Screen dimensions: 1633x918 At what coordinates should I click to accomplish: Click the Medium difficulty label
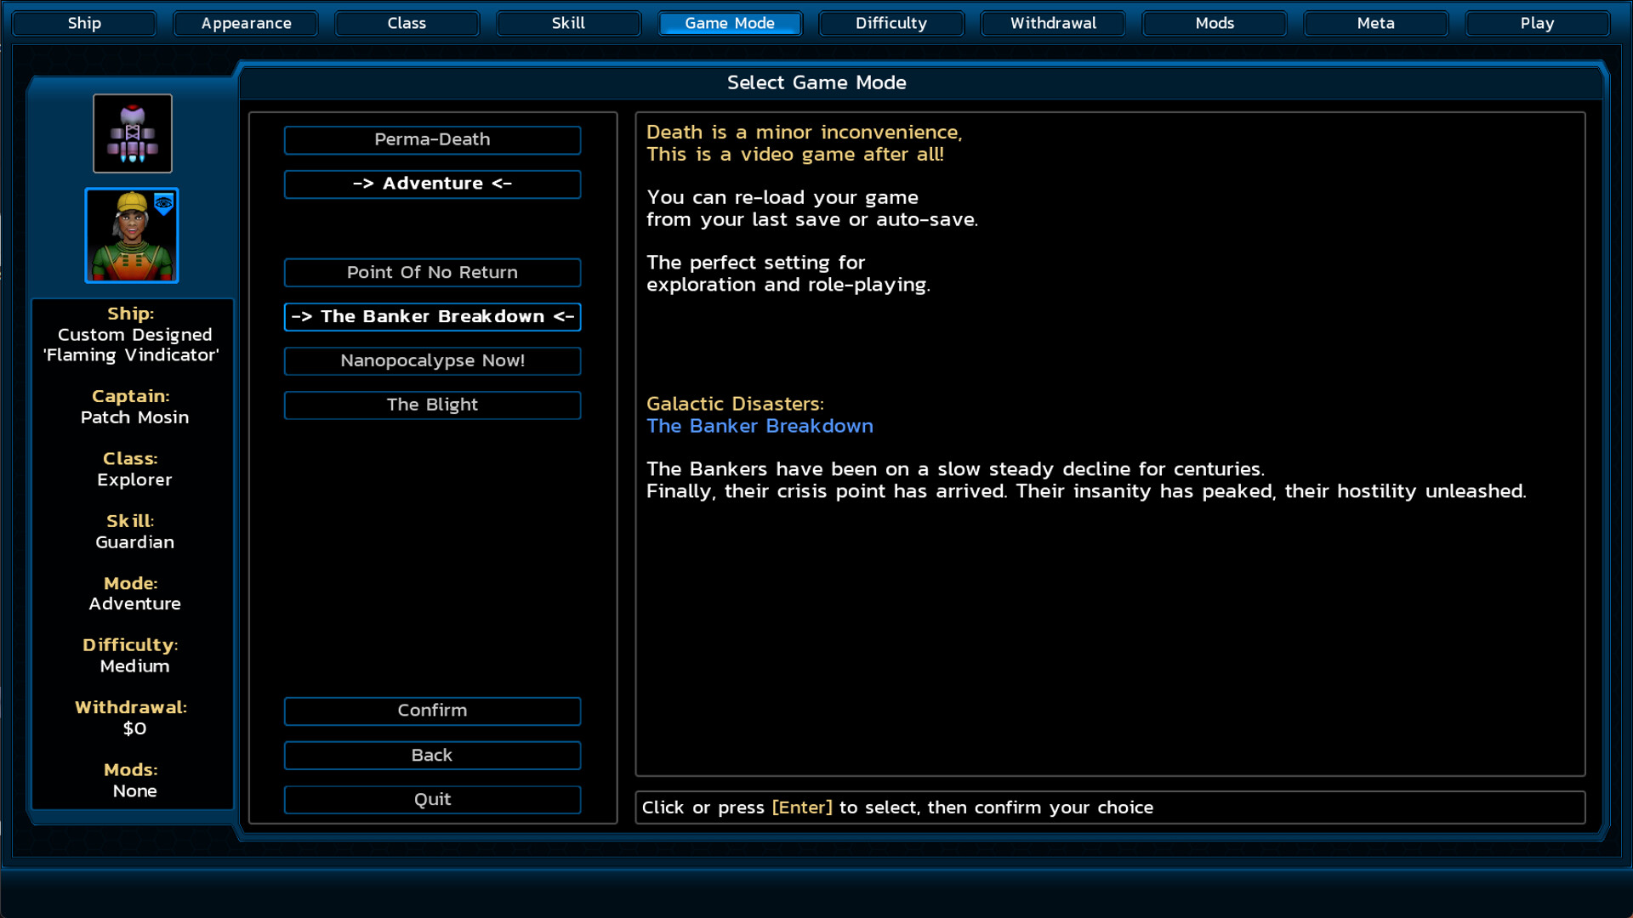134,666
